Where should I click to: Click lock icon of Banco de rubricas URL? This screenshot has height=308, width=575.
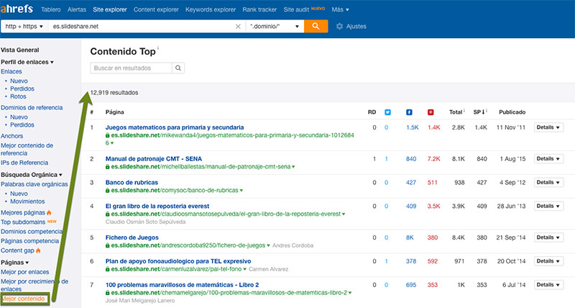click(x=108, y=191)
